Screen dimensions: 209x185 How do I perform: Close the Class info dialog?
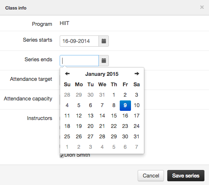(x=202, y=7)
